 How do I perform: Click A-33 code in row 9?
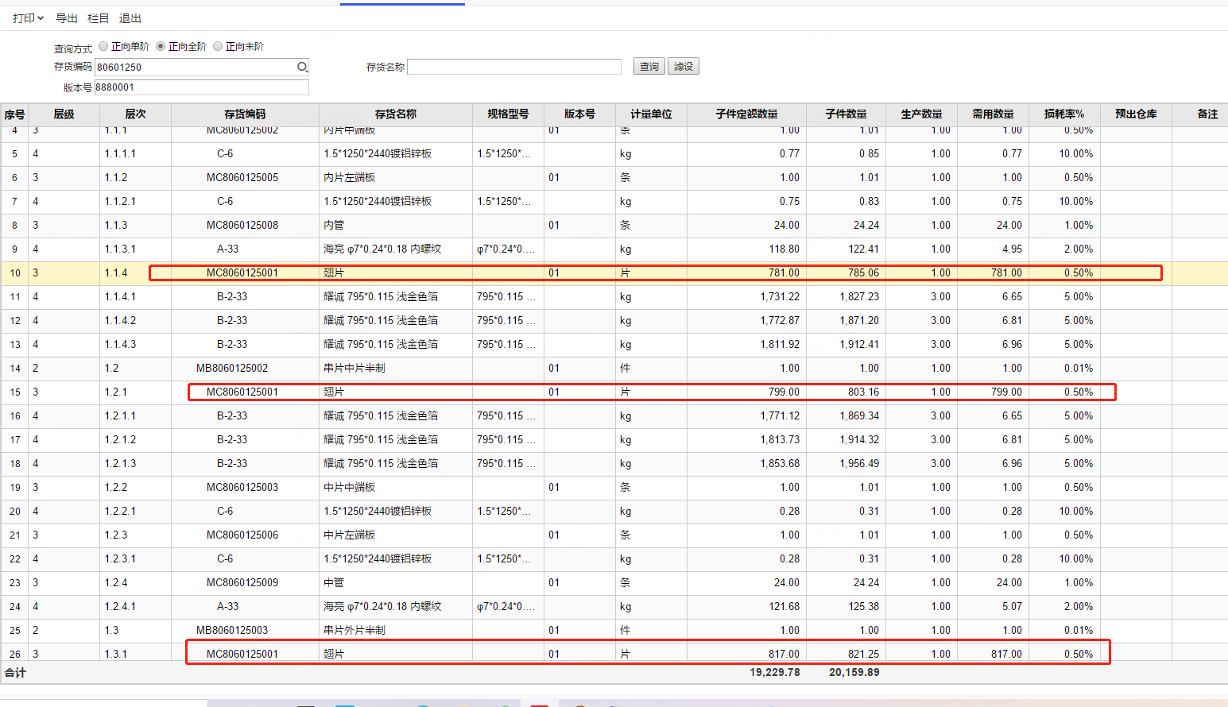click(228, 249)
